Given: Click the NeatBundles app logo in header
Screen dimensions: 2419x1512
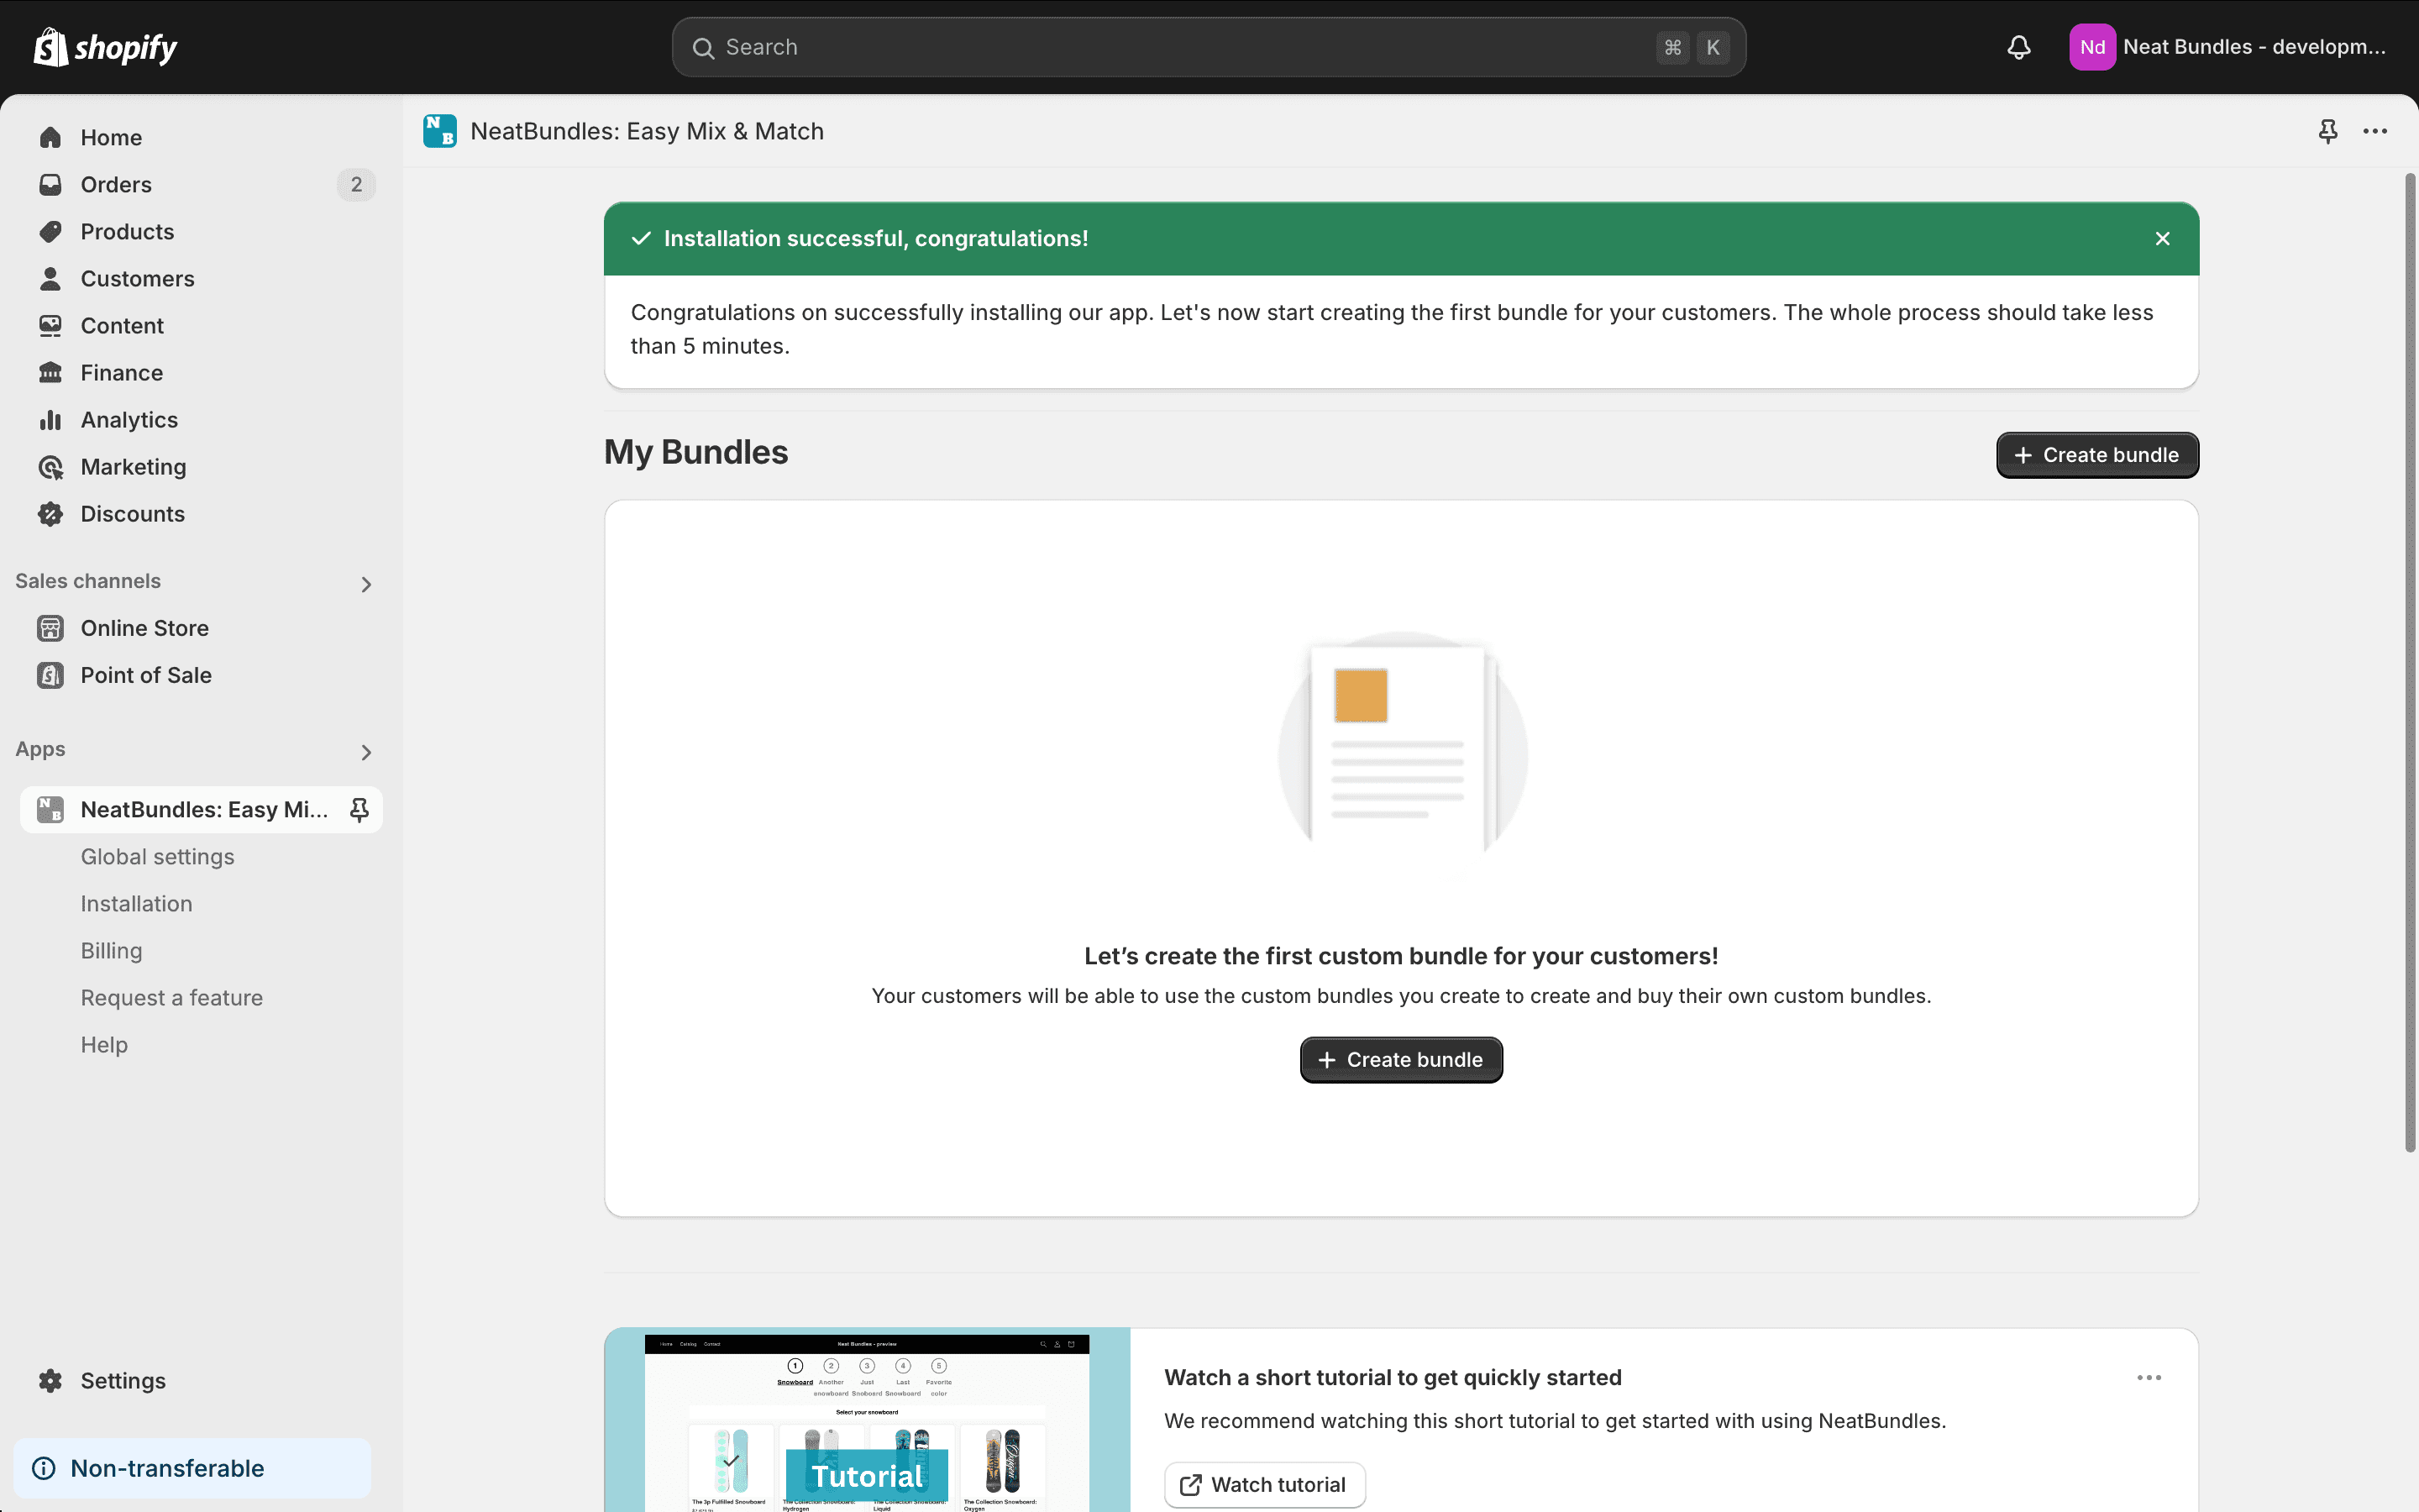Looking at the screenshot, I should coord(440,131).
